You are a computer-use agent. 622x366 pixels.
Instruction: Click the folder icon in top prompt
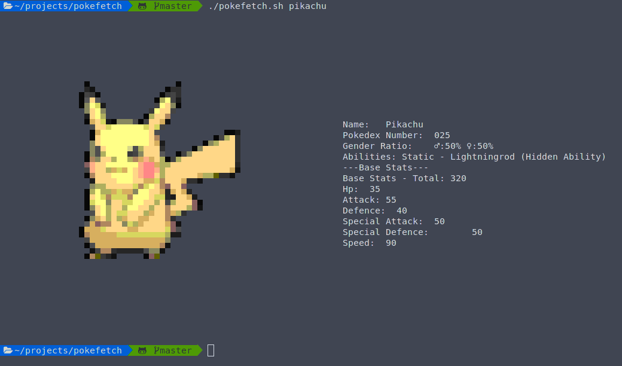point(8,6)
